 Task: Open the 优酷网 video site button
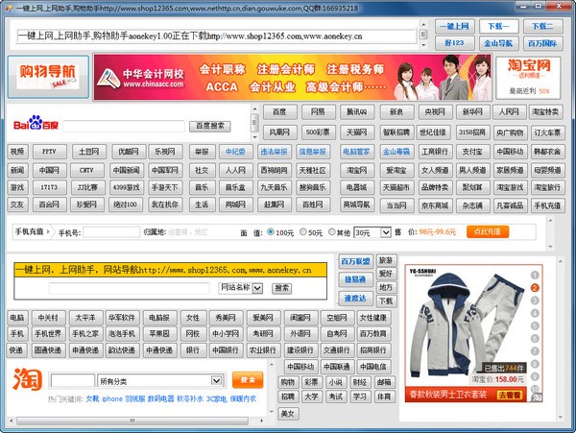129,152
